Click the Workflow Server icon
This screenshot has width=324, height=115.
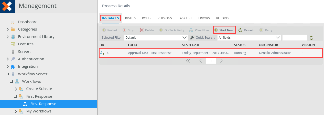(13, 74)
